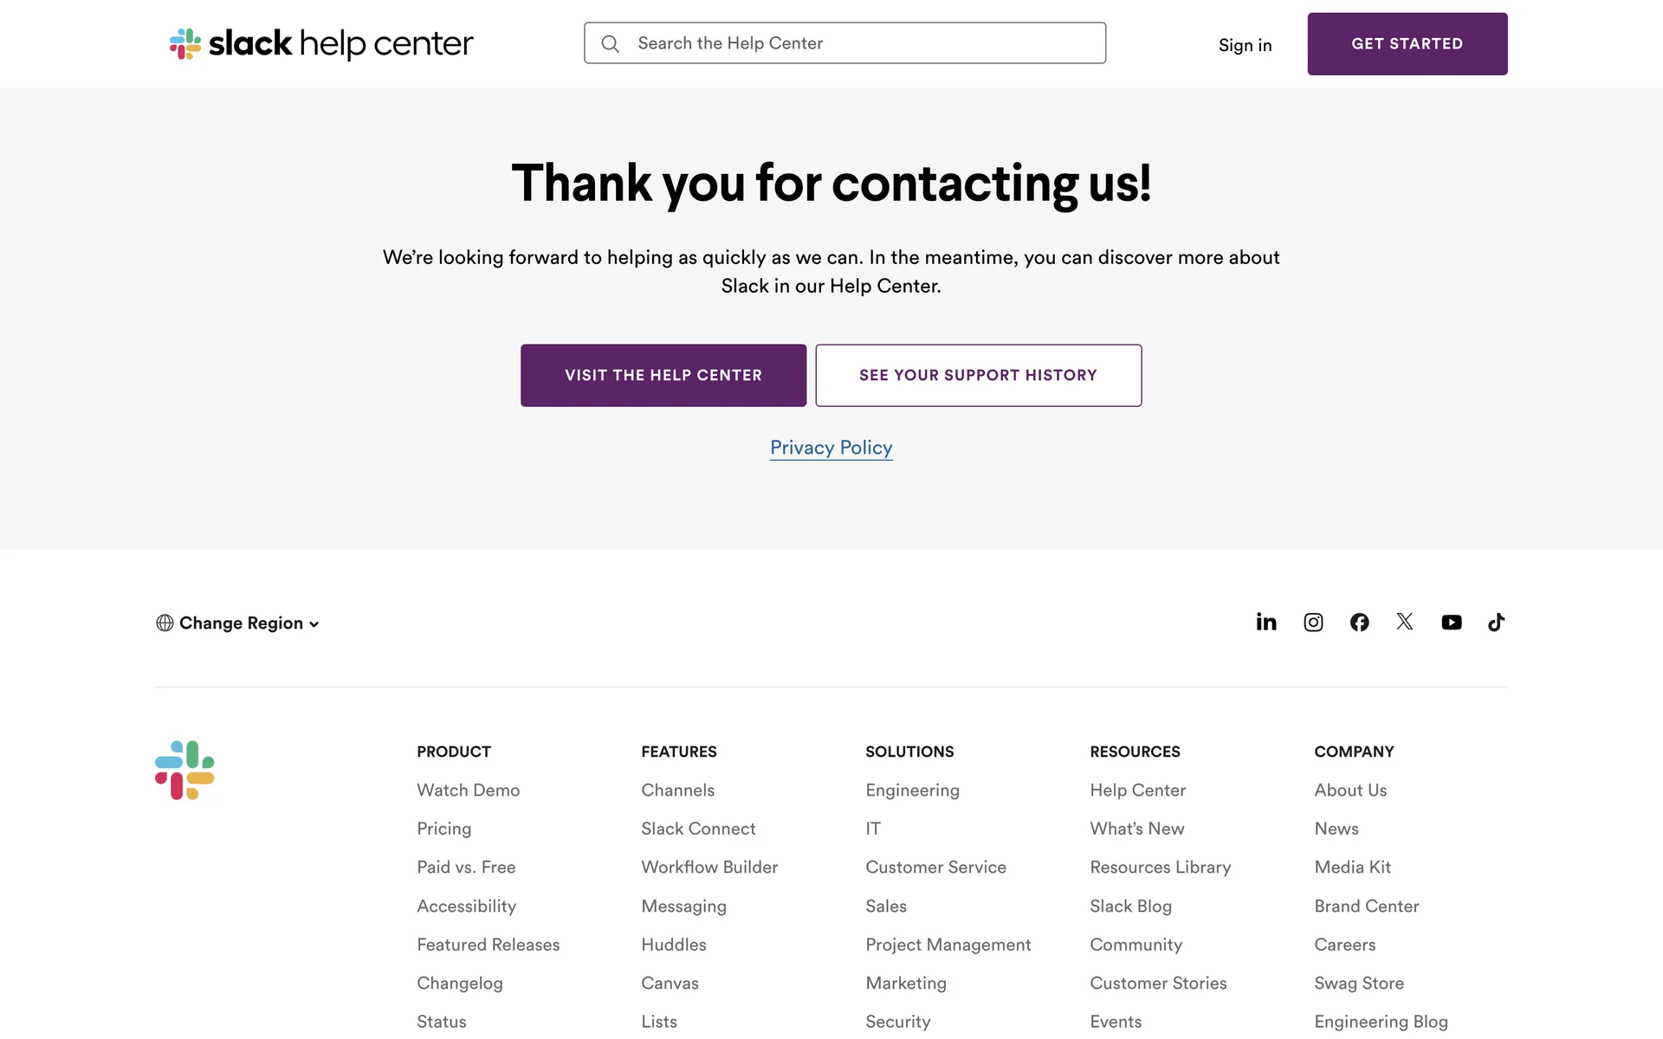Open See Your Support History

coord(978,376)
